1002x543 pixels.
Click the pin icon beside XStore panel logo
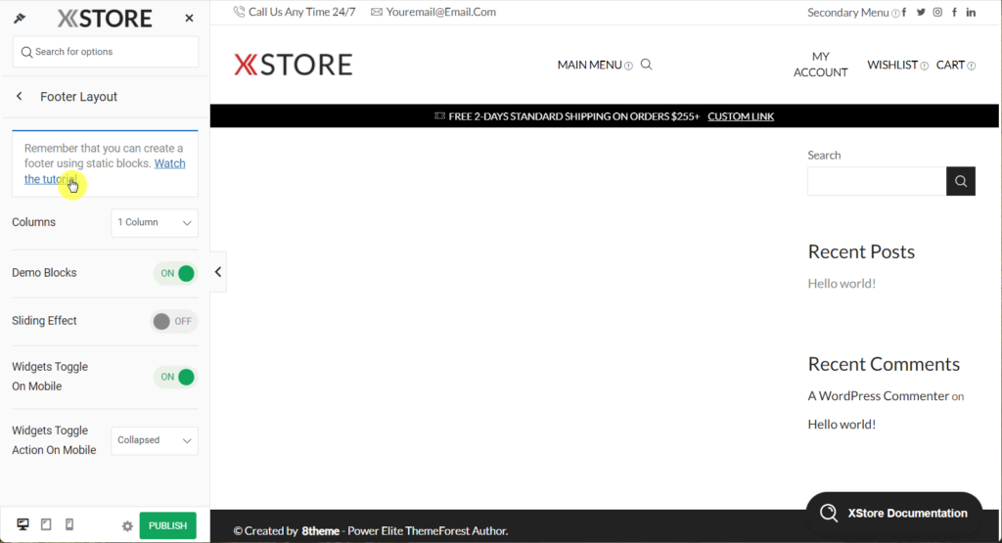point(20,18)
